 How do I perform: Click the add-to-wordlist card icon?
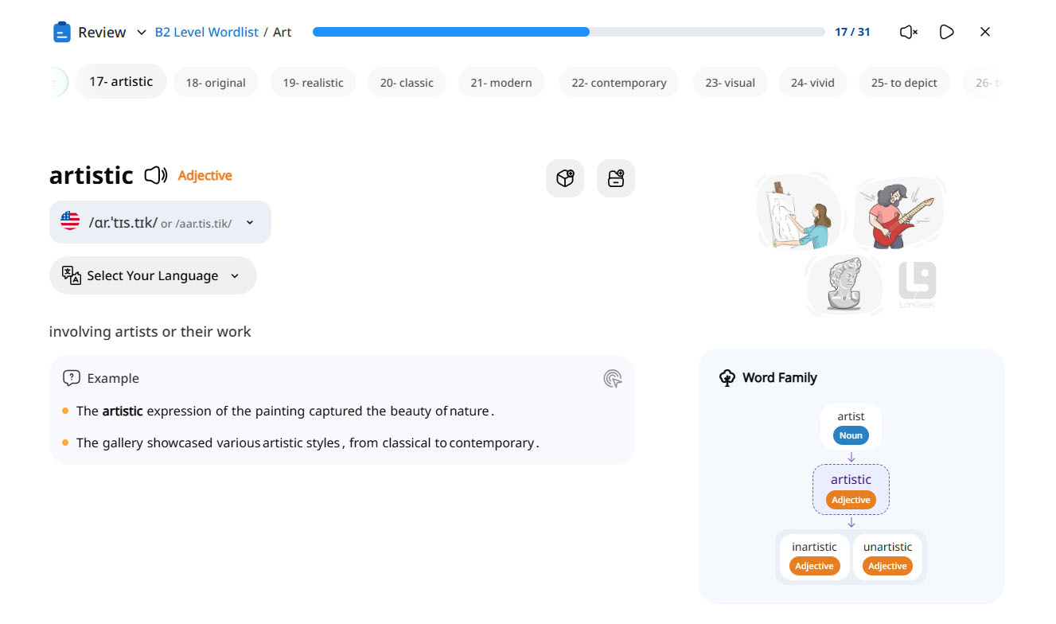(616, 178)
